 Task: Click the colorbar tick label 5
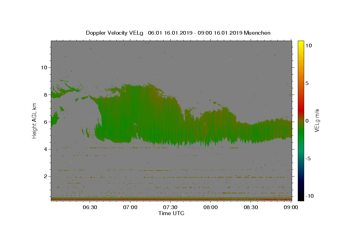(307, 83)
